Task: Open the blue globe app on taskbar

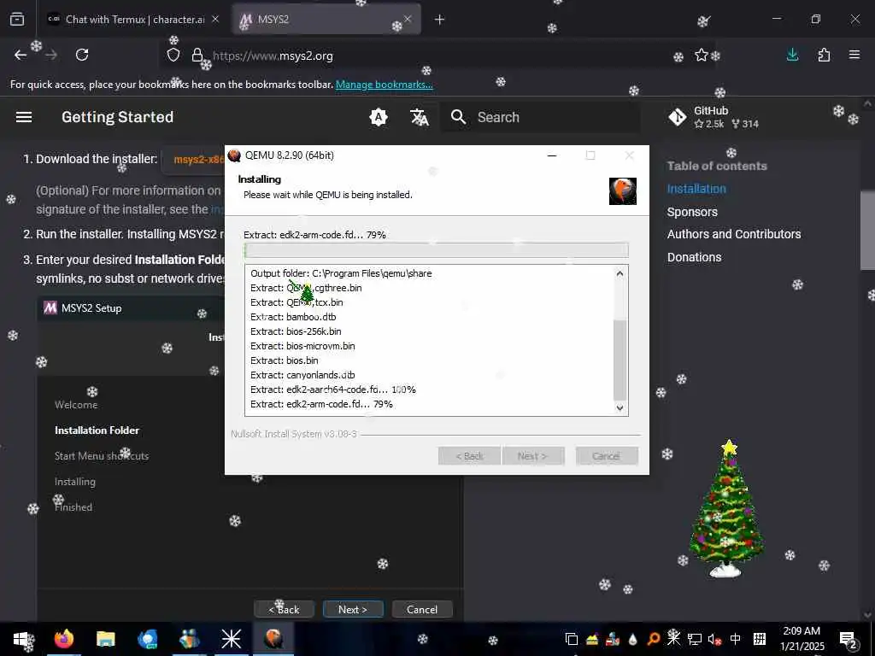Action: 147,639
